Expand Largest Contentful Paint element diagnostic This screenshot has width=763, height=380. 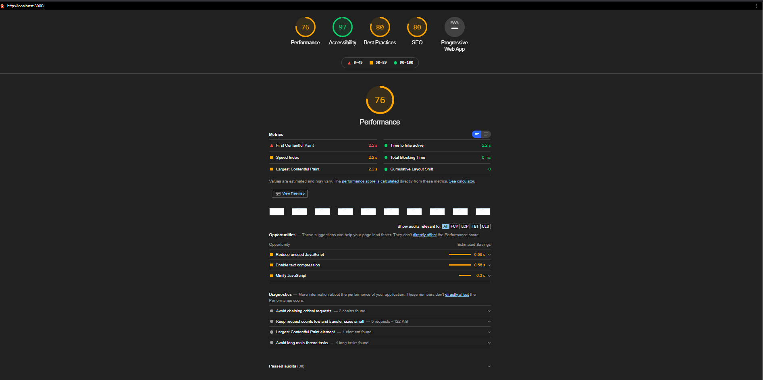click(380, 332)
